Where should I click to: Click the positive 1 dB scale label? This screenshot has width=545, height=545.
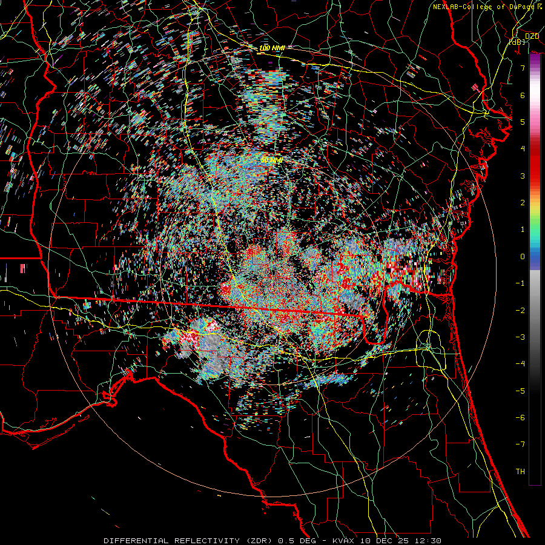523,230
